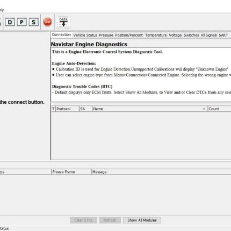
Task: Open the Connection tab
Action: pos(61,34)
